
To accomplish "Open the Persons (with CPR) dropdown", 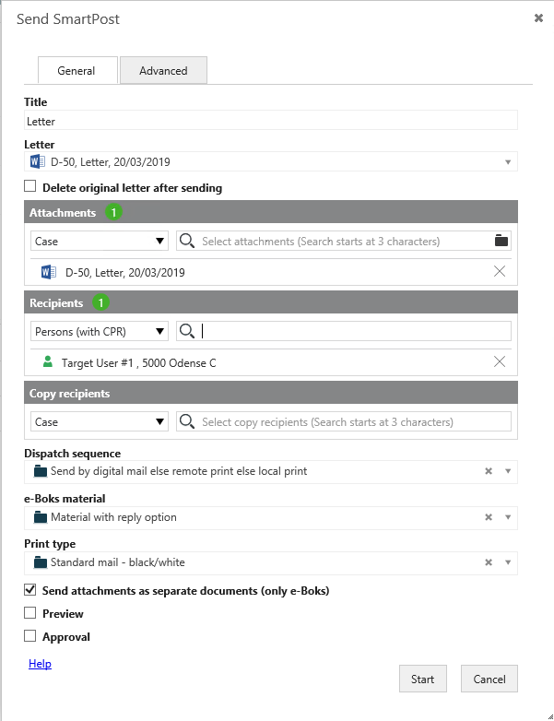I will pyautogui.click(x=99, y=331).
